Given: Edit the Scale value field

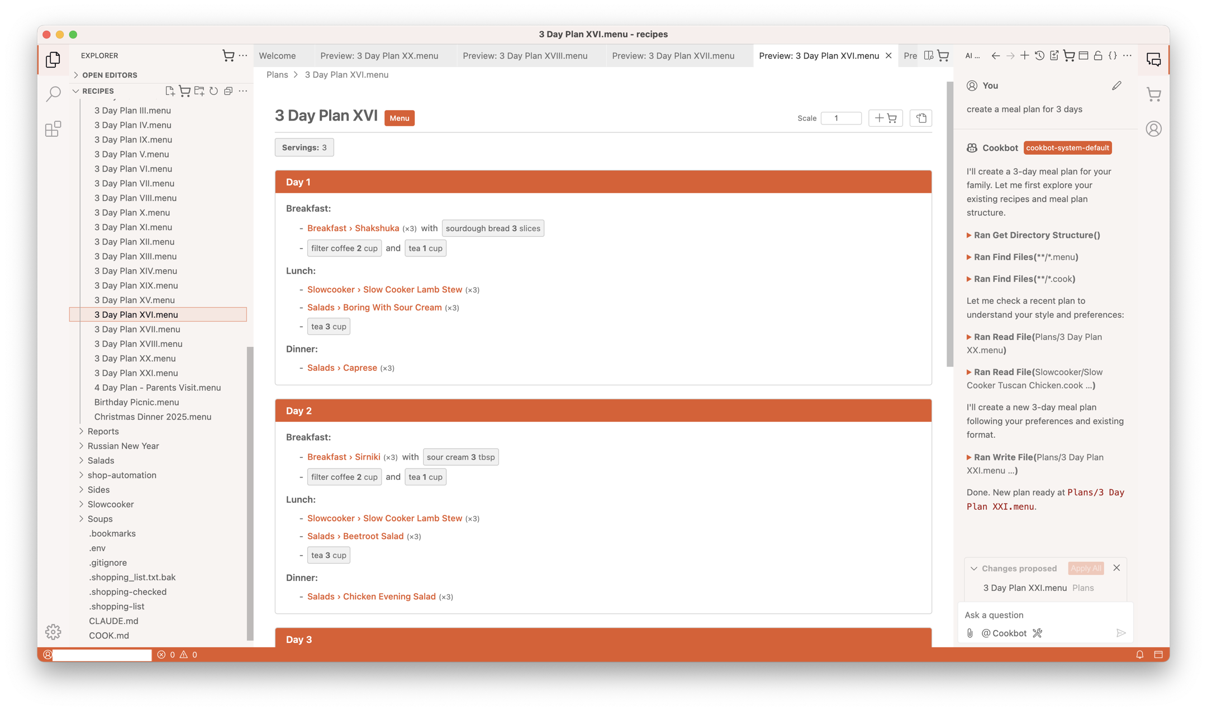Looking at the screenshot, I should (x=840, y=118).
